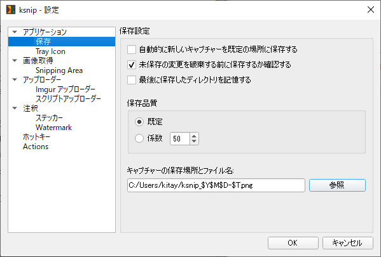Viewport: 381px width, 257px height.
Task: Close the ksnip settings dialog
Action: 371,10
